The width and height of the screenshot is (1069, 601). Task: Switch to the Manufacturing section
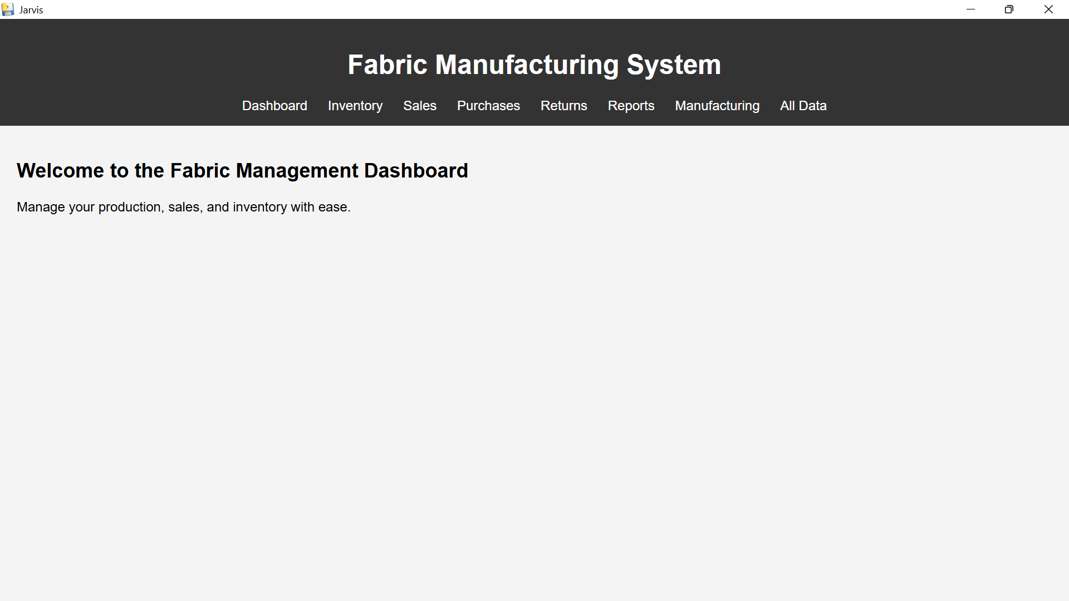pos(717,106)
